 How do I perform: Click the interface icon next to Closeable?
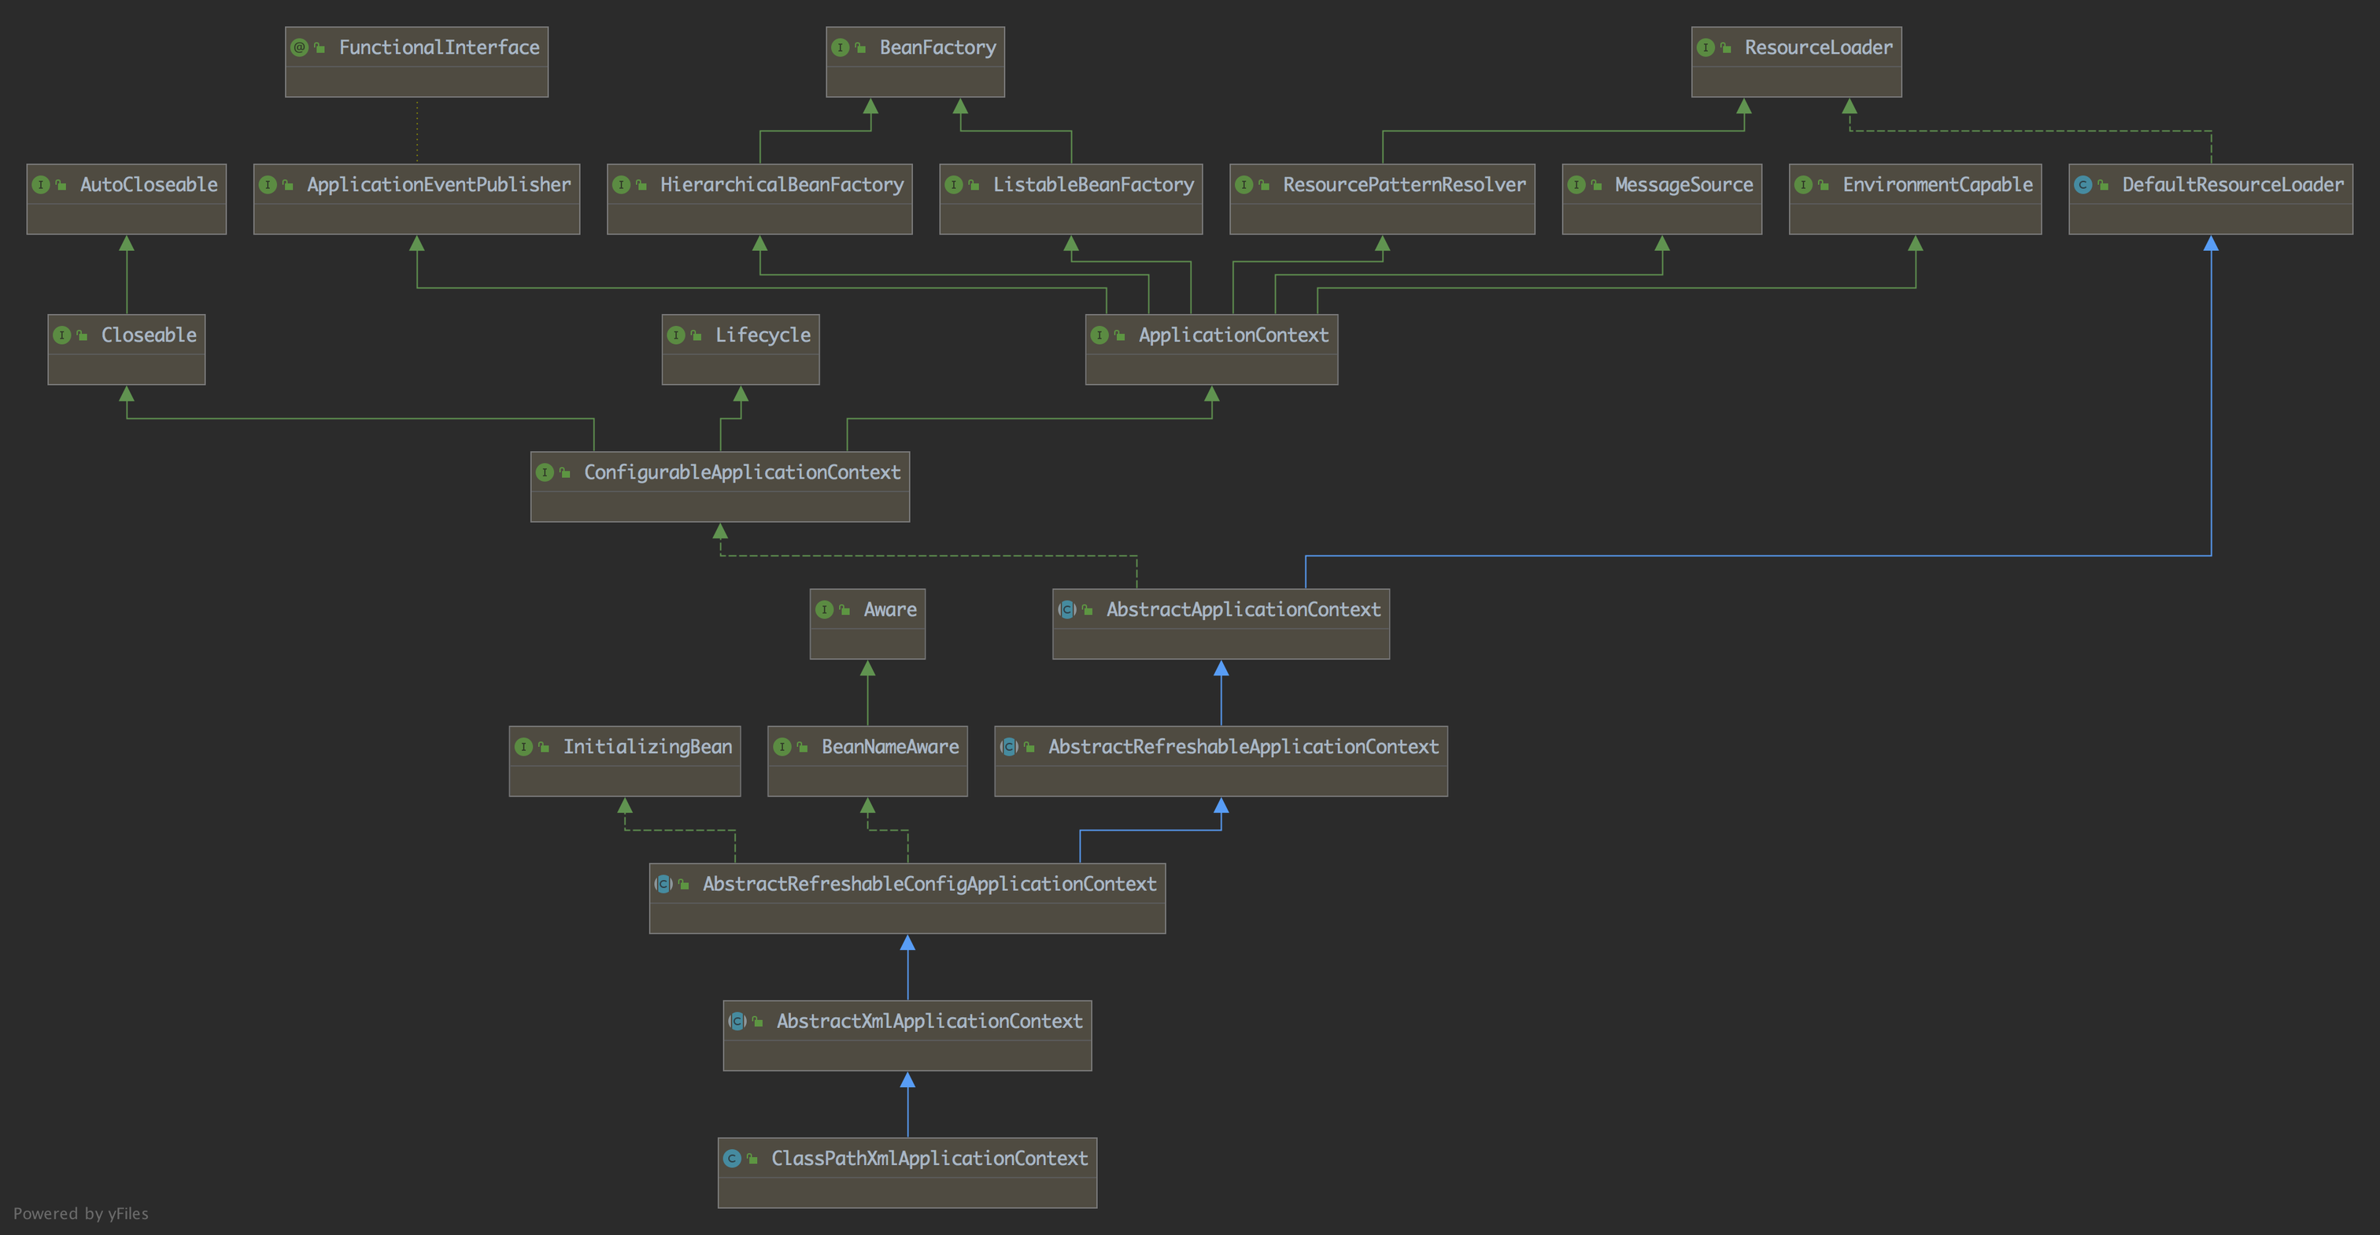pyautogui.click(x=62, y=335)
